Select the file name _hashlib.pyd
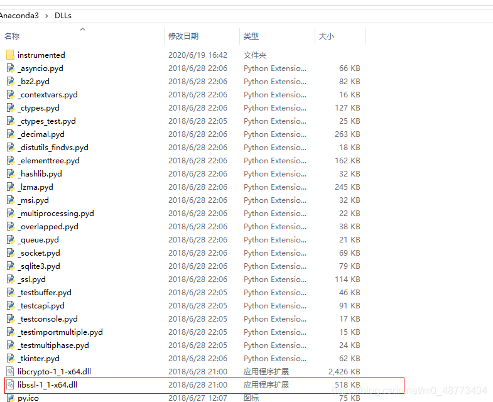 tap(40, 174)
